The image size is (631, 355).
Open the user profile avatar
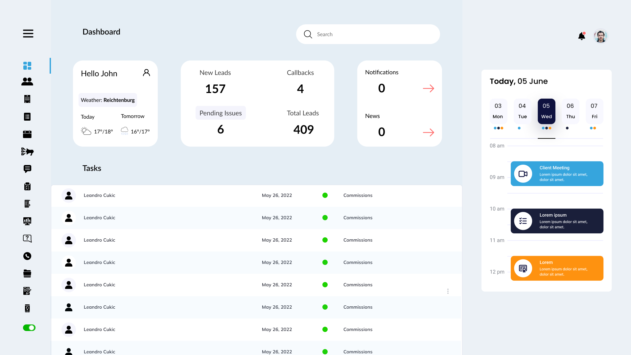tap(600, 36)
